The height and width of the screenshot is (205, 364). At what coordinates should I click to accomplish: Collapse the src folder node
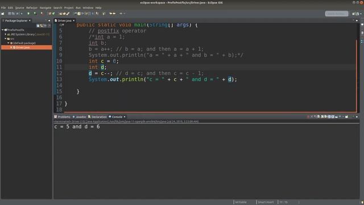[6, 39]
